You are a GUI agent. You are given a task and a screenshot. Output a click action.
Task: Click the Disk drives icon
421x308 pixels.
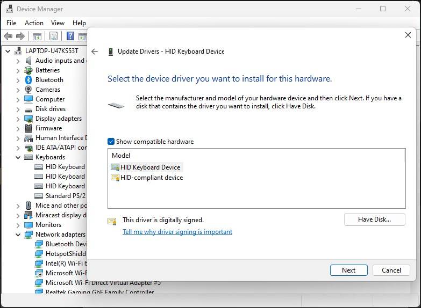28,109
